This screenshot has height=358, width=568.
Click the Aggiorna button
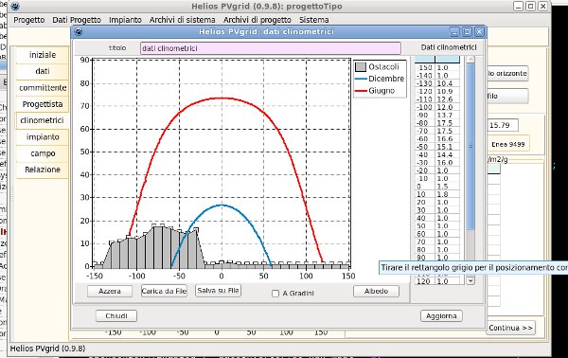pyautogui.click(x=441, y=316)
